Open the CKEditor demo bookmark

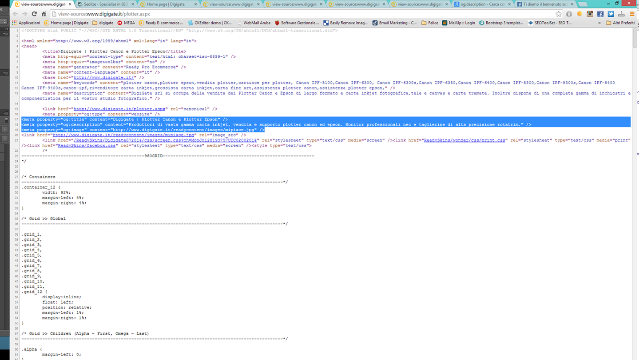(x=210, y=23)
